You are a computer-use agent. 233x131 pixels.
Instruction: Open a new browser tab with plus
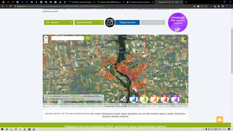tap(186, 2)
